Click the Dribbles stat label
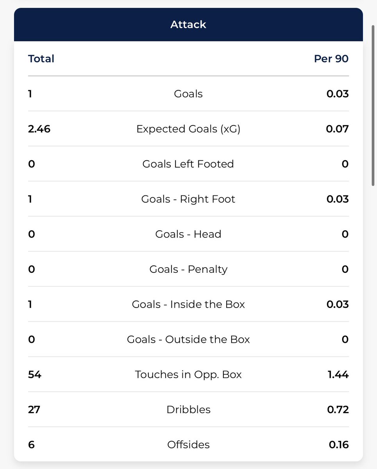 [188, 410]
